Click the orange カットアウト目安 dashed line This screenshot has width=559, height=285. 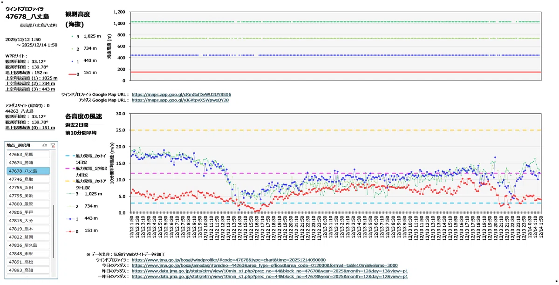[337, 130]
